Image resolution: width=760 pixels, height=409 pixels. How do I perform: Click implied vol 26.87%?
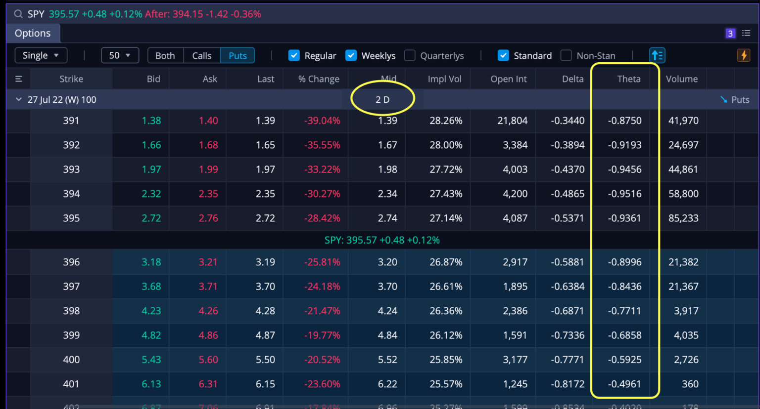(446, 262)
